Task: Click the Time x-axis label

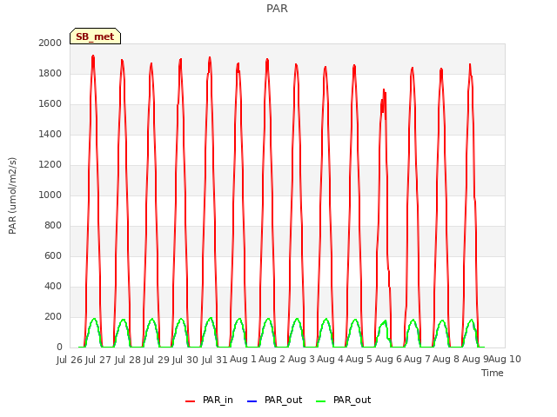Action: coord(492,373)
